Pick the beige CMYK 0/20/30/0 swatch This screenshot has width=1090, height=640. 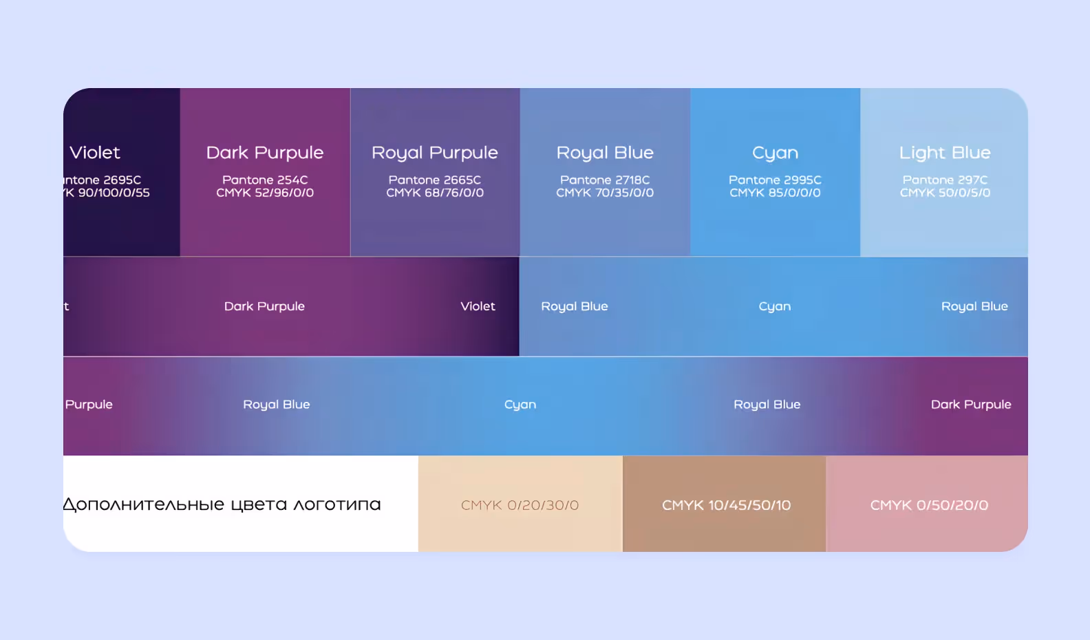click(520, 504)
